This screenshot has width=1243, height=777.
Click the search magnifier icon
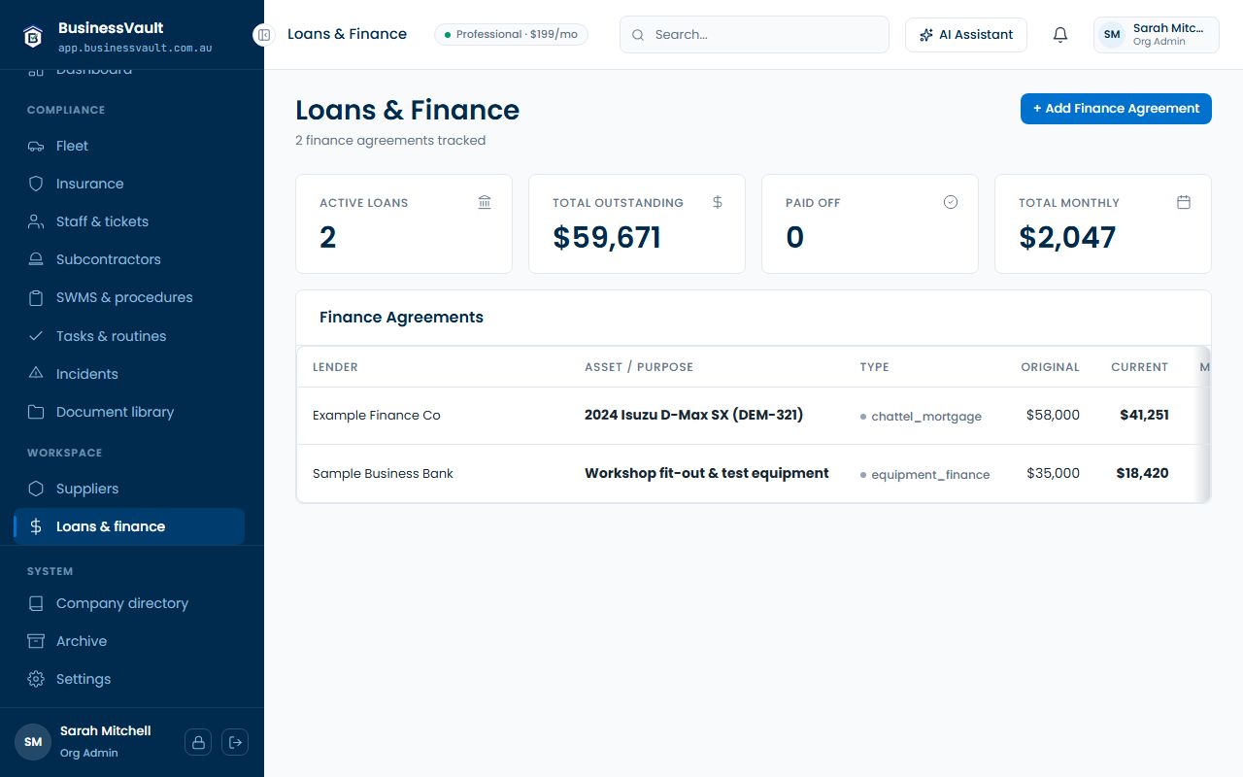[x=638, y=35]
